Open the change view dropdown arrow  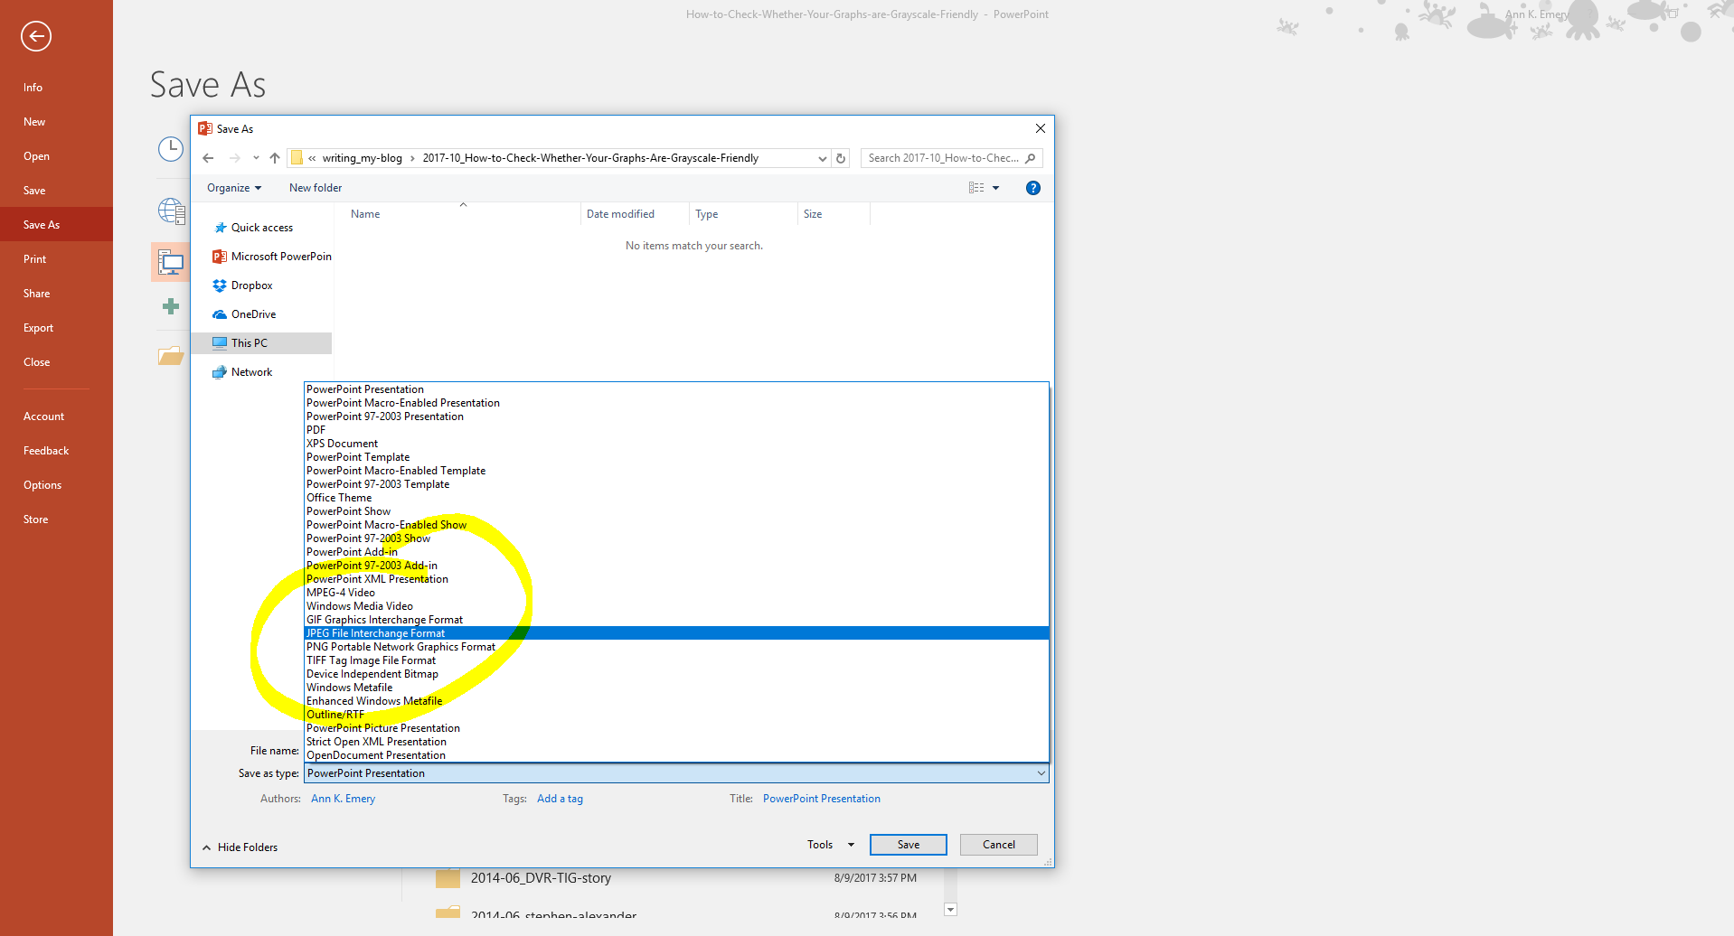[996, 187]
